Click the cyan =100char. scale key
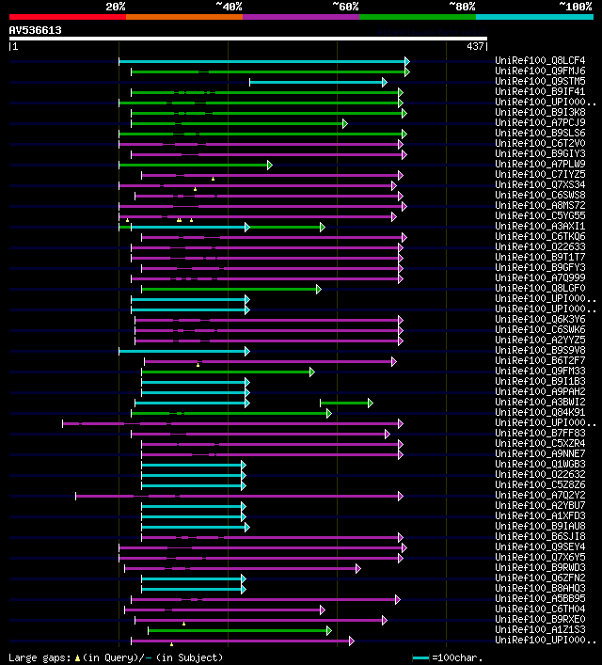 420,658
